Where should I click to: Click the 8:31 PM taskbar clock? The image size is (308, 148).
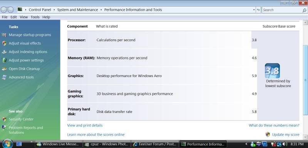pos(297,144)
